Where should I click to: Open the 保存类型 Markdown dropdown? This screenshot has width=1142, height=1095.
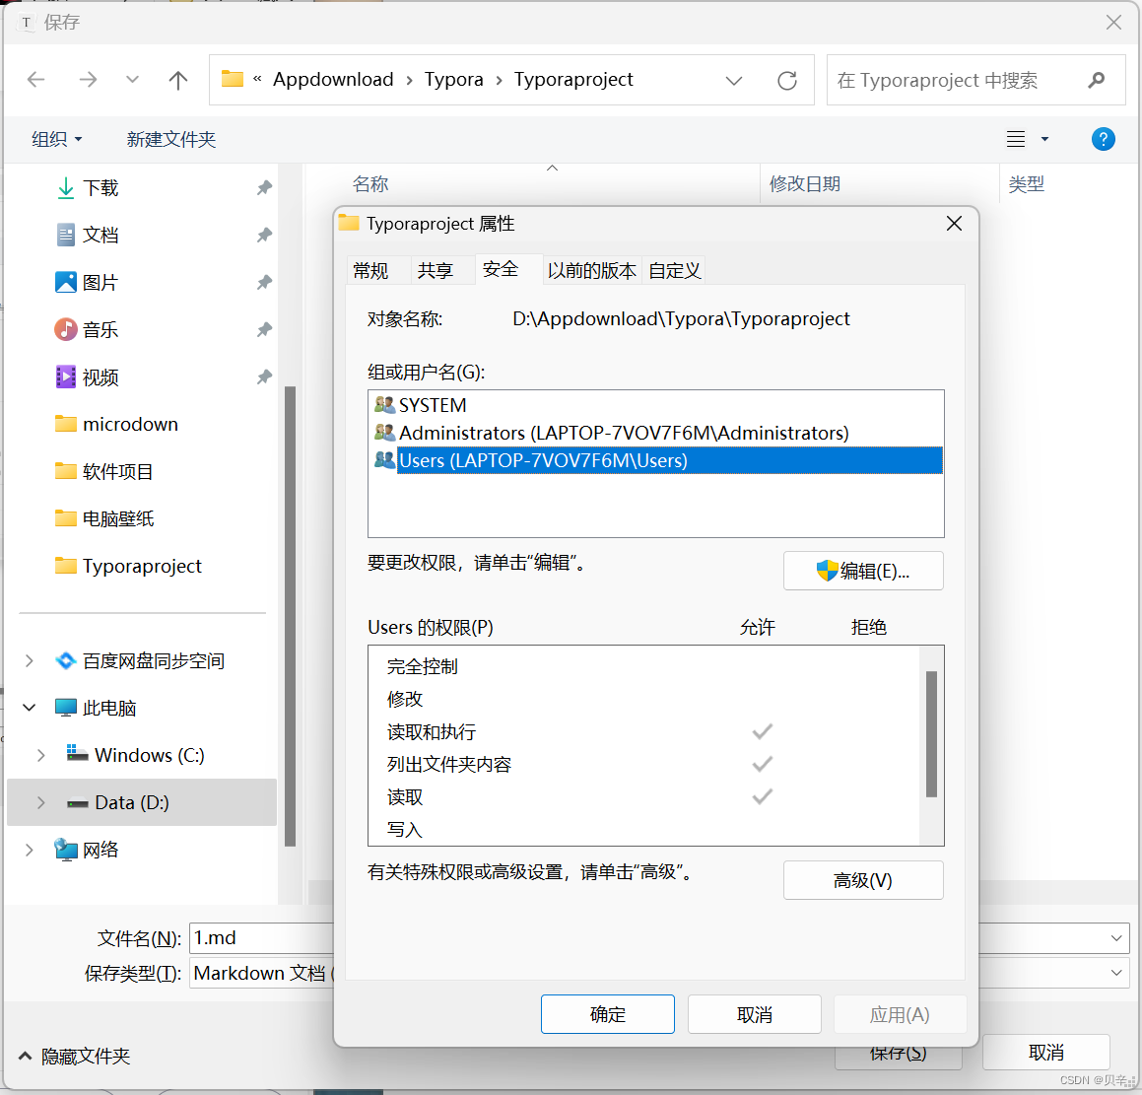pos(1115,973)
